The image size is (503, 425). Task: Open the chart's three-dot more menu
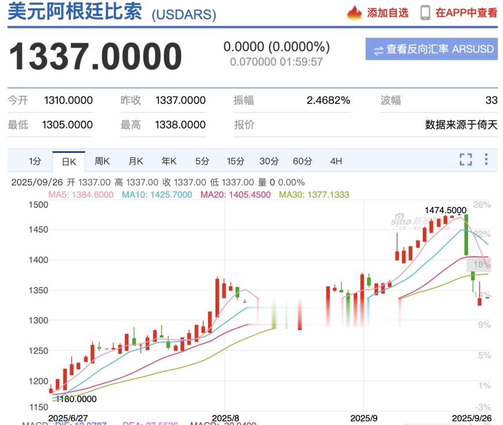(x=486, y=159)
